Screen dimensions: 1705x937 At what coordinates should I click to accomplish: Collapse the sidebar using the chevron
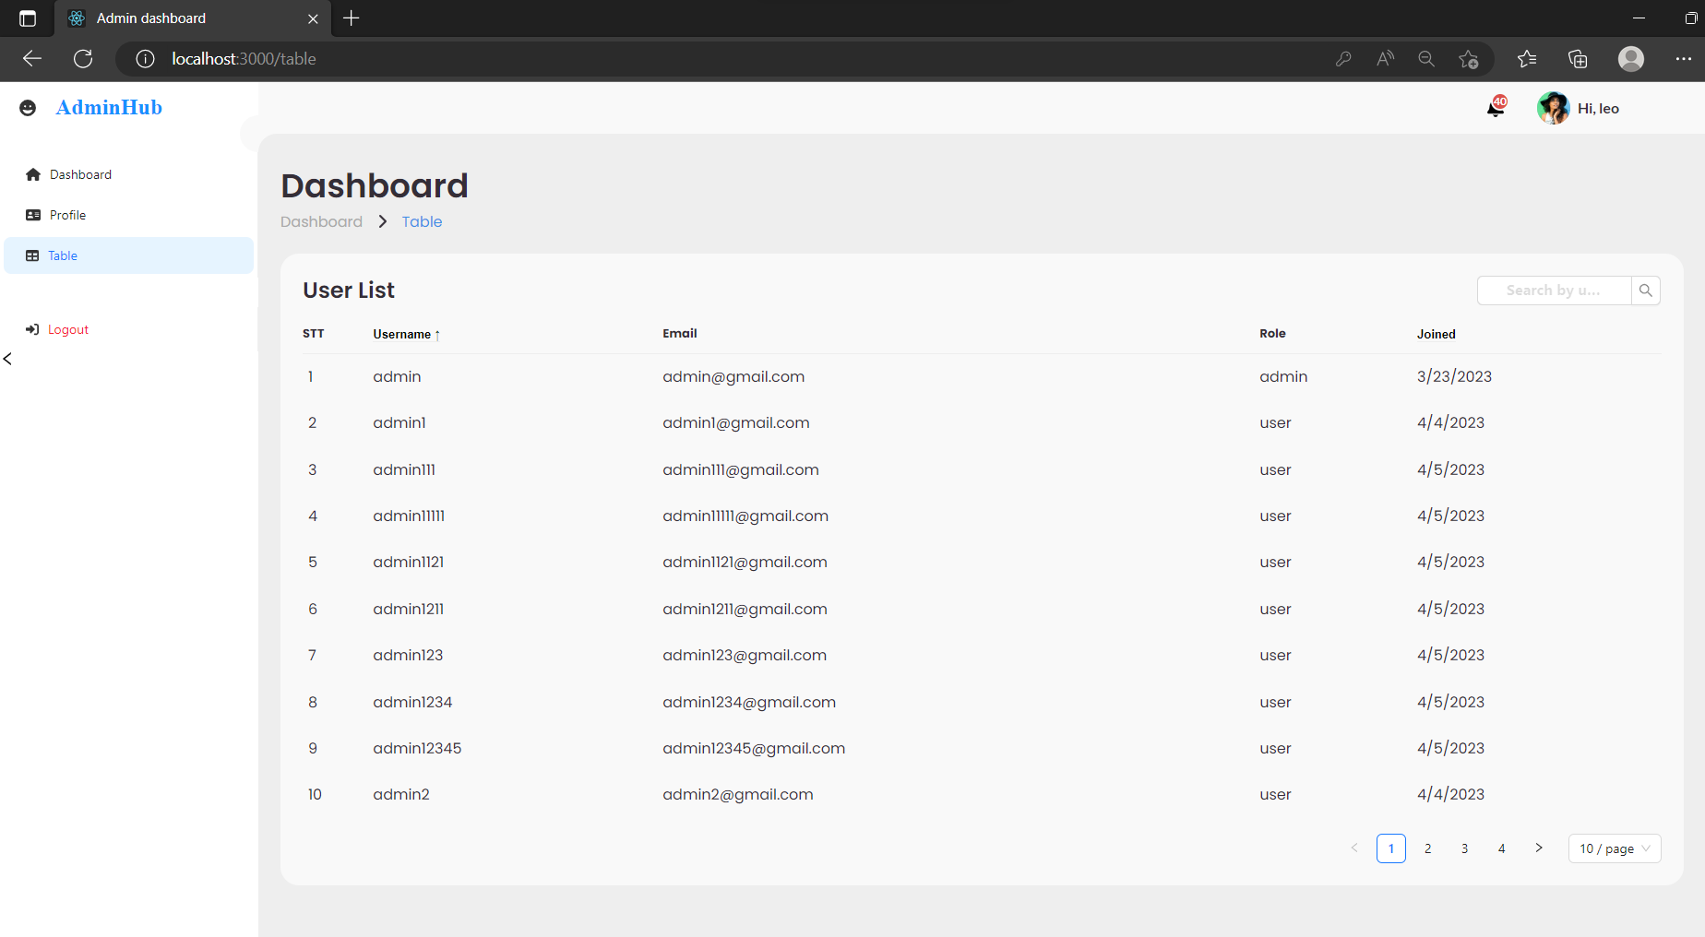[x=7, y=359]
